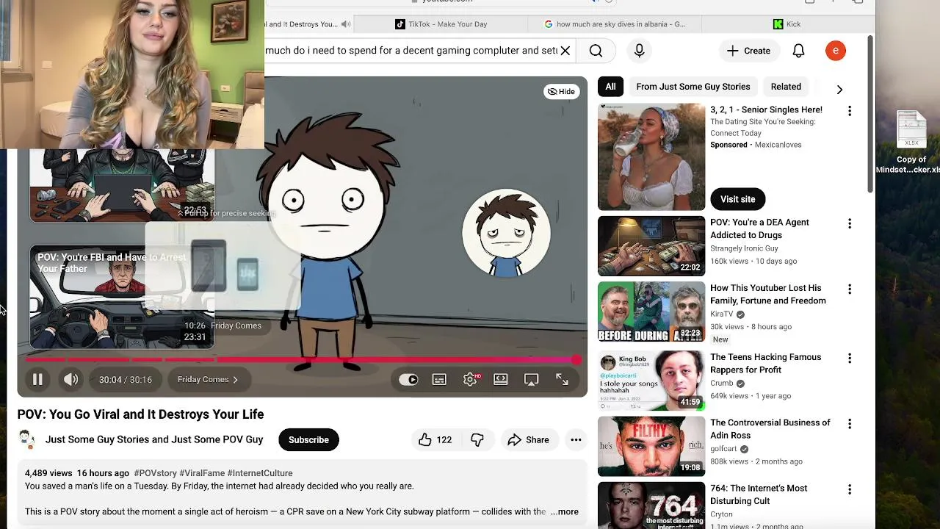Show more filter chips with arrow
Viewport: 940px width, 529px height.
[839, 89]
